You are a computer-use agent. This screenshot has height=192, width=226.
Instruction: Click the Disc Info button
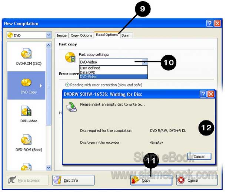click(x=73, y=180)
